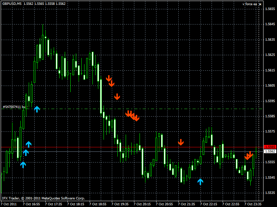Select the lone red arrow near 1.5595

click(x=117, y=97)
